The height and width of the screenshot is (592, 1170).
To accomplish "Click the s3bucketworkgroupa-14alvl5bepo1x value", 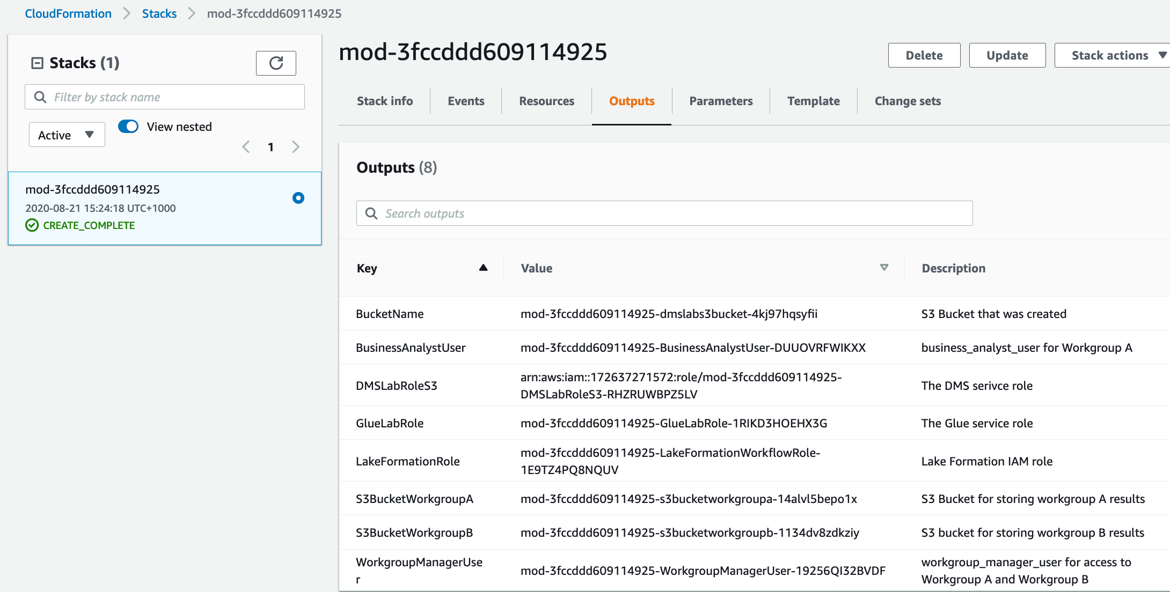I will [x=689, y=499].
